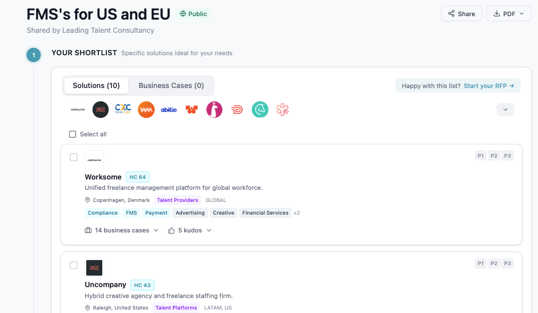Set Worksome priority to P3
This screenshot has height=313, width=538.
508,156
